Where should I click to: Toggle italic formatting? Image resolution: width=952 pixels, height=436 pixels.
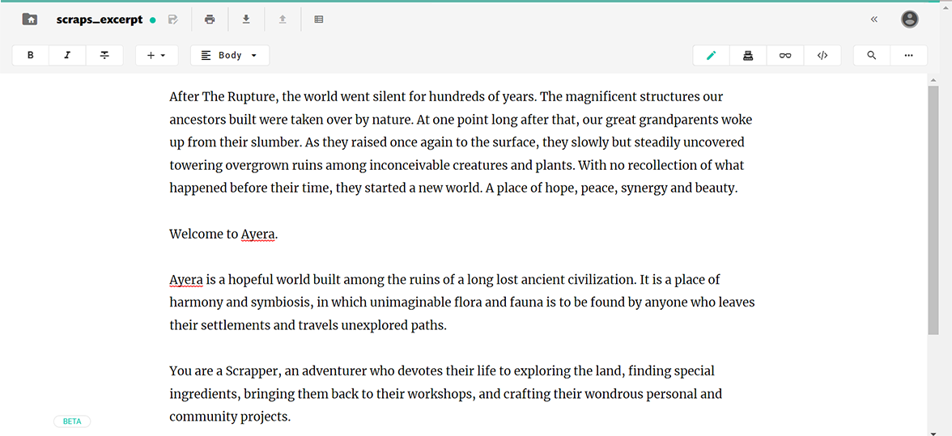(67, 55)
